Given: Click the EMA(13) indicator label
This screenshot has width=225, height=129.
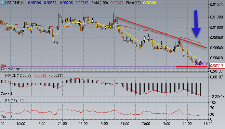Looking at the screenshot, I should pos(133,3).
